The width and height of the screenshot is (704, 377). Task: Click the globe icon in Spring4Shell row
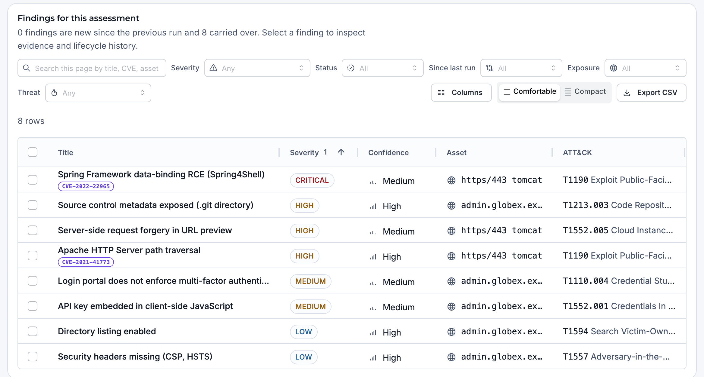click(451, 180)
